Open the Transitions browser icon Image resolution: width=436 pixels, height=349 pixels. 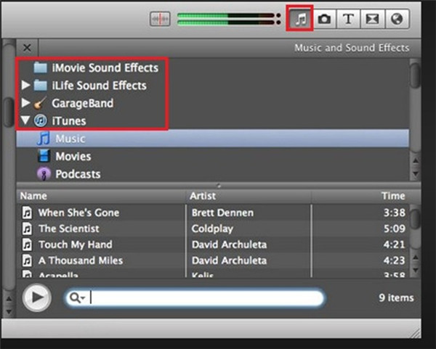click(373, 19)
